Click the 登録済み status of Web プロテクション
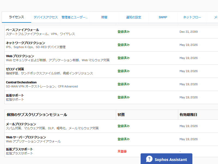This screenshot has width=218, height=164. click(x=124, y=58)
